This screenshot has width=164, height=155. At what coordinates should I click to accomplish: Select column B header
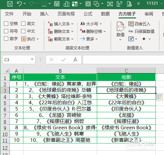(x=60, y=71)
